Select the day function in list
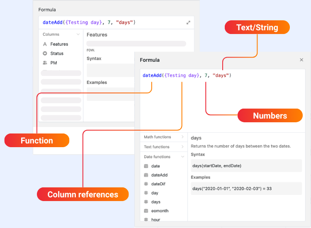This screenshot has width=311, height=228. click(x=155, y=193)
